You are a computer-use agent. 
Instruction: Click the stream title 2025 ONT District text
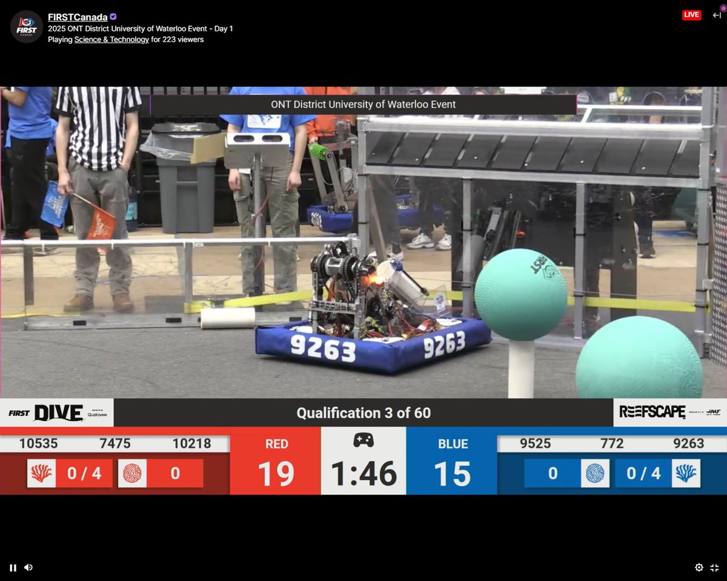141,28
